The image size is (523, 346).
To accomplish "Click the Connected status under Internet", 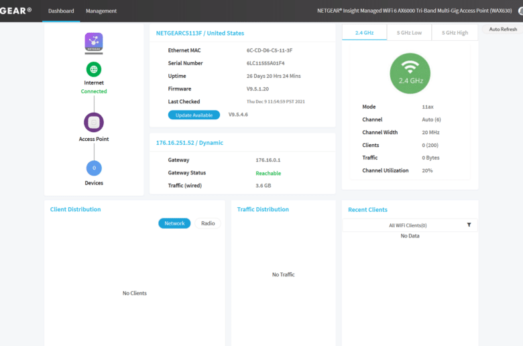I will click(94, 91).
